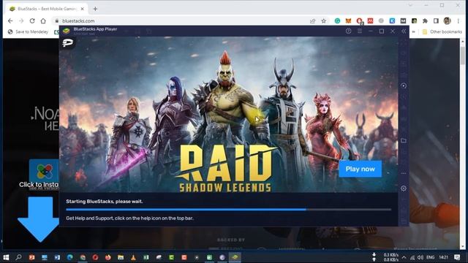
Task: Open File Explorer from taskbar
Action: (x=121, y=257)
